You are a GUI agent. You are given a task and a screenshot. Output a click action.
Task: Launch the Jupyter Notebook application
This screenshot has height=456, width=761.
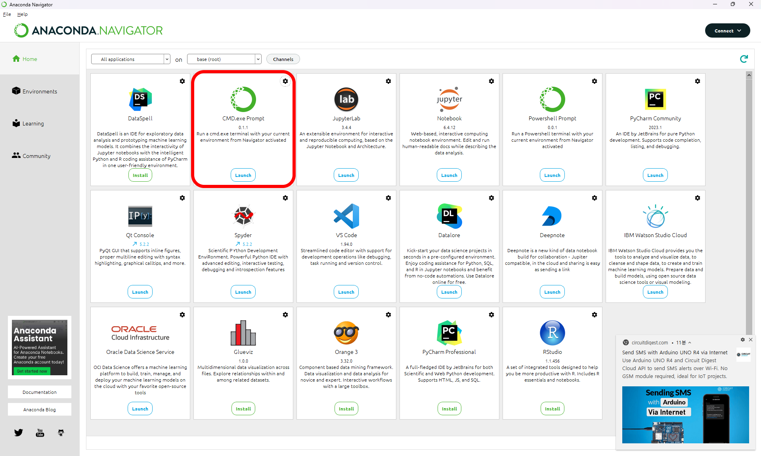[x=449, y=175]
